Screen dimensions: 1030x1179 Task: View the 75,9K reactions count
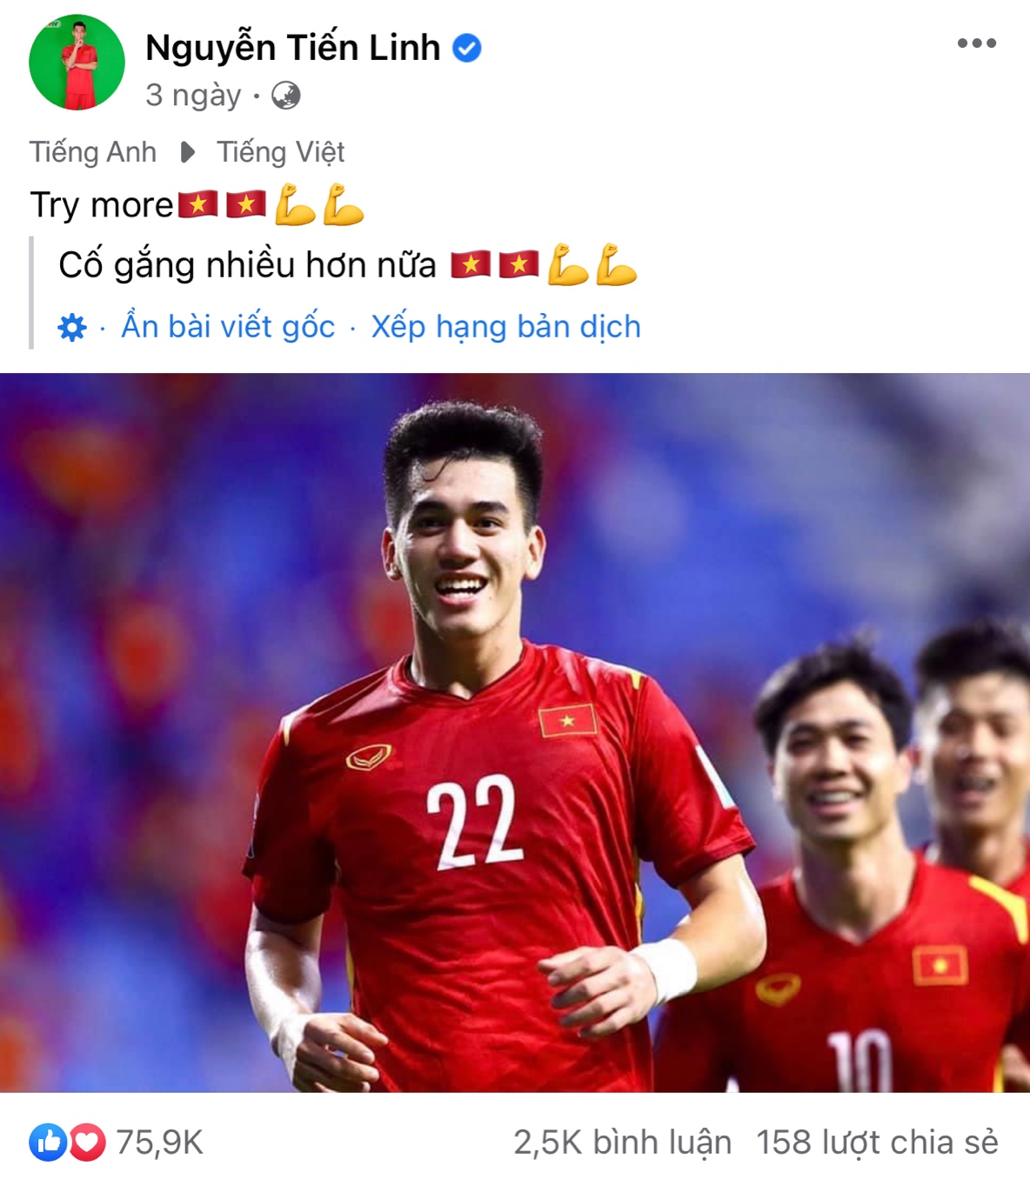159,1142
